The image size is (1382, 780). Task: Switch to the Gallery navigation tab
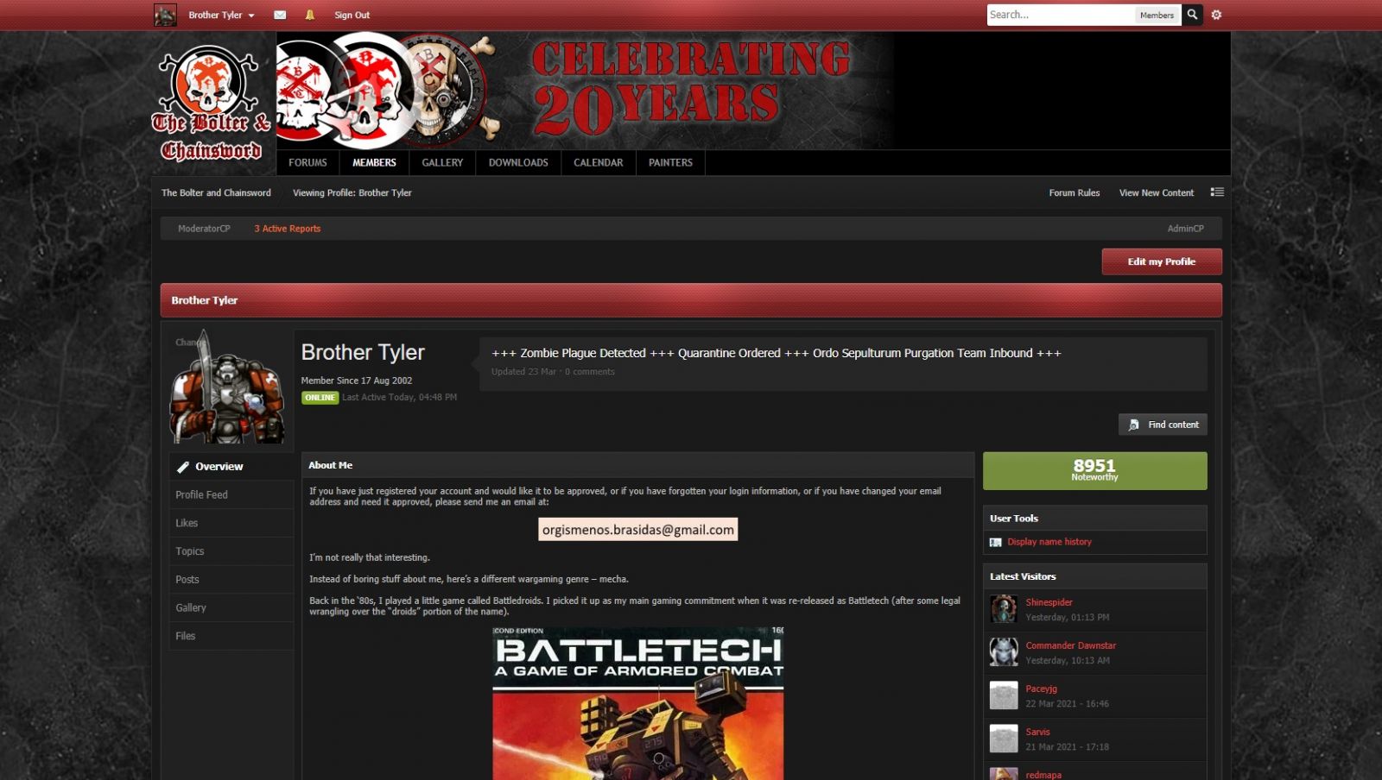(x=442, y=162)
